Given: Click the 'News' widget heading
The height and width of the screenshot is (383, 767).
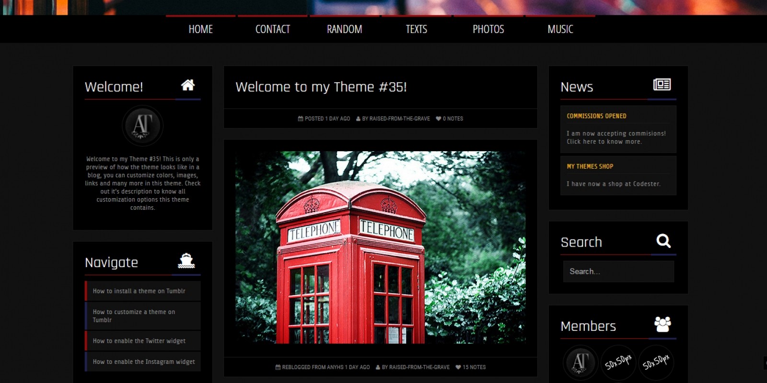Looking at the screenshot, I should coord(577,87).
